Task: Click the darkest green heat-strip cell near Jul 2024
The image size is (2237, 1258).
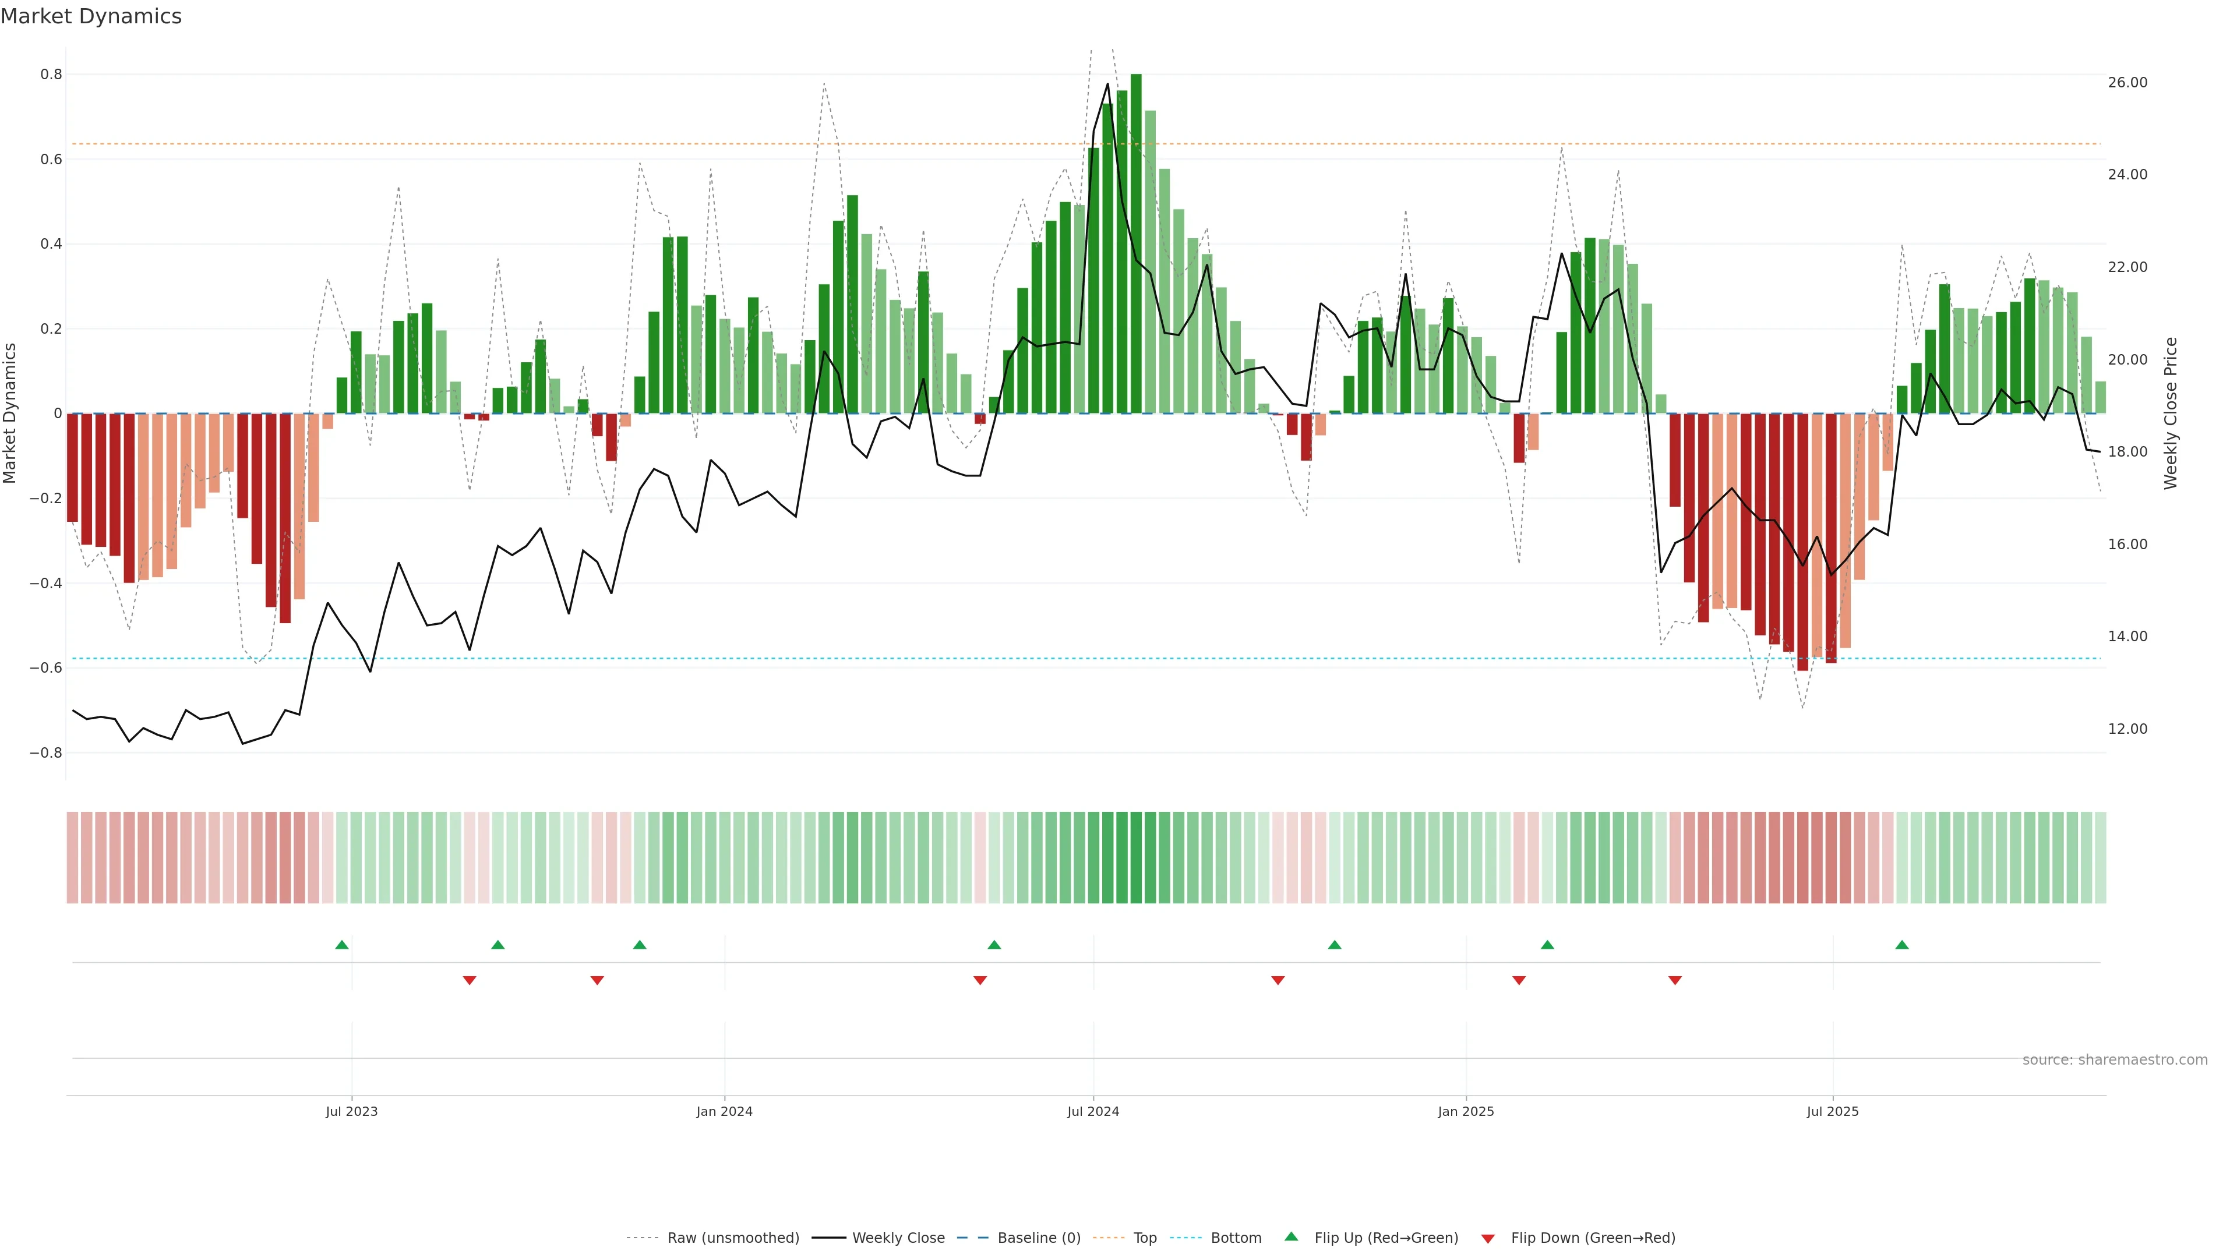Action: coord(1136,857)
